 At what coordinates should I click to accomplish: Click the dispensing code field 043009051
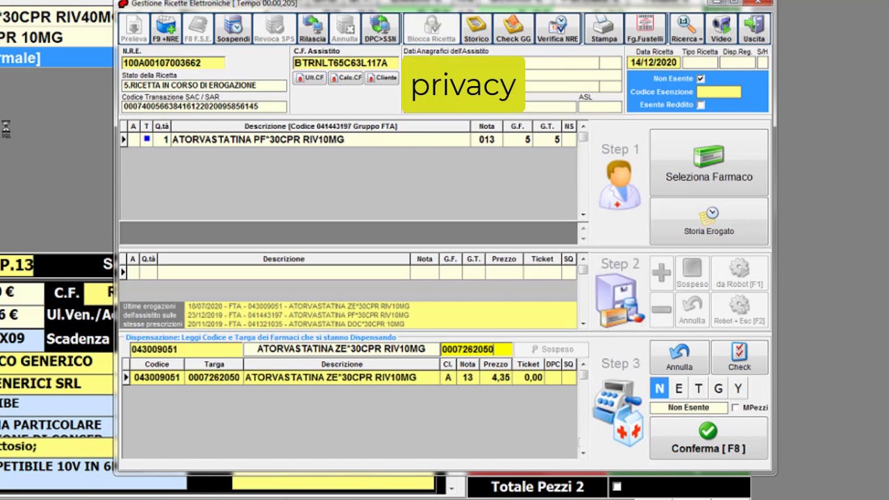pyautogui.click(x=186, y=349)
